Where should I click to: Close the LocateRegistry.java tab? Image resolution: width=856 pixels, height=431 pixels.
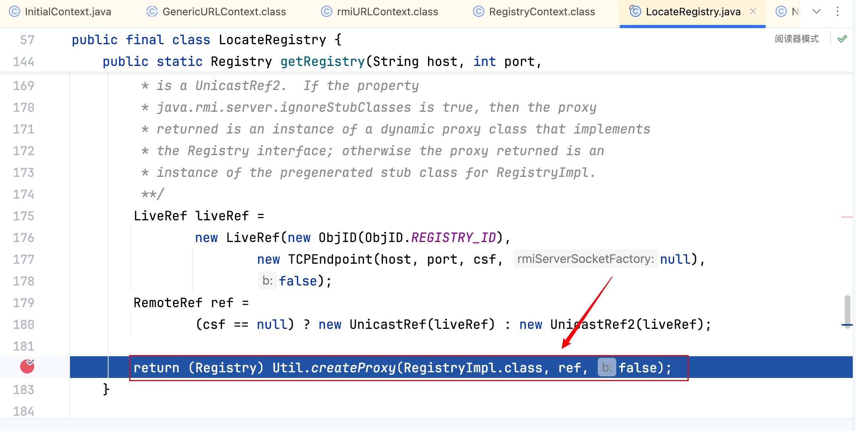pyautogui.click(x=753, y=12)
